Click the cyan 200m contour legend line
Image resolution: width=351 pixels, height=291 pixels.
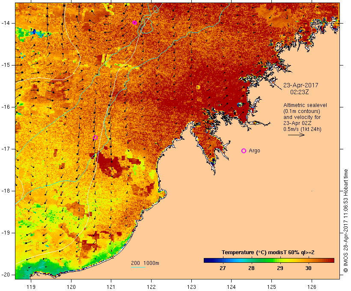[138, 267]
